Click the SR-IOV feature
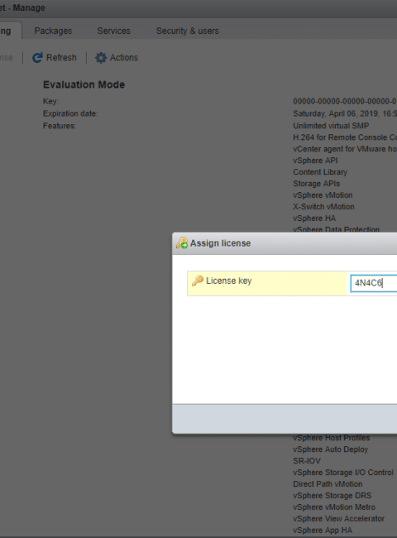The width and height of the screenshot is (397, 538). tap(307, 461)
